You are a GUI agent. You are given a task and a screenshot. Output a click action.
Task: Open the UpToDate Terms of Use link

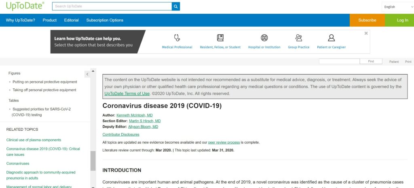tap(127, 94)
